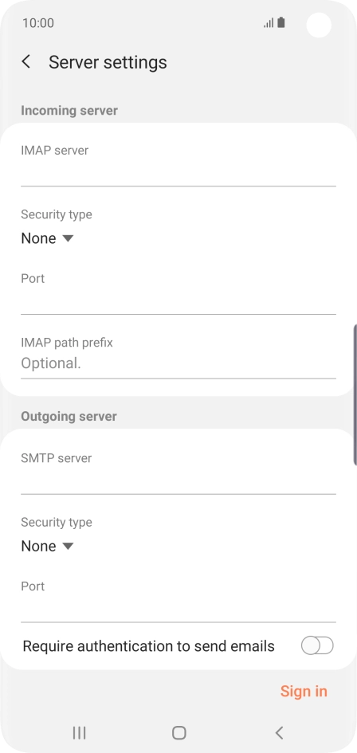
Task: Tap the Server settings title
Action: [108, 62]
